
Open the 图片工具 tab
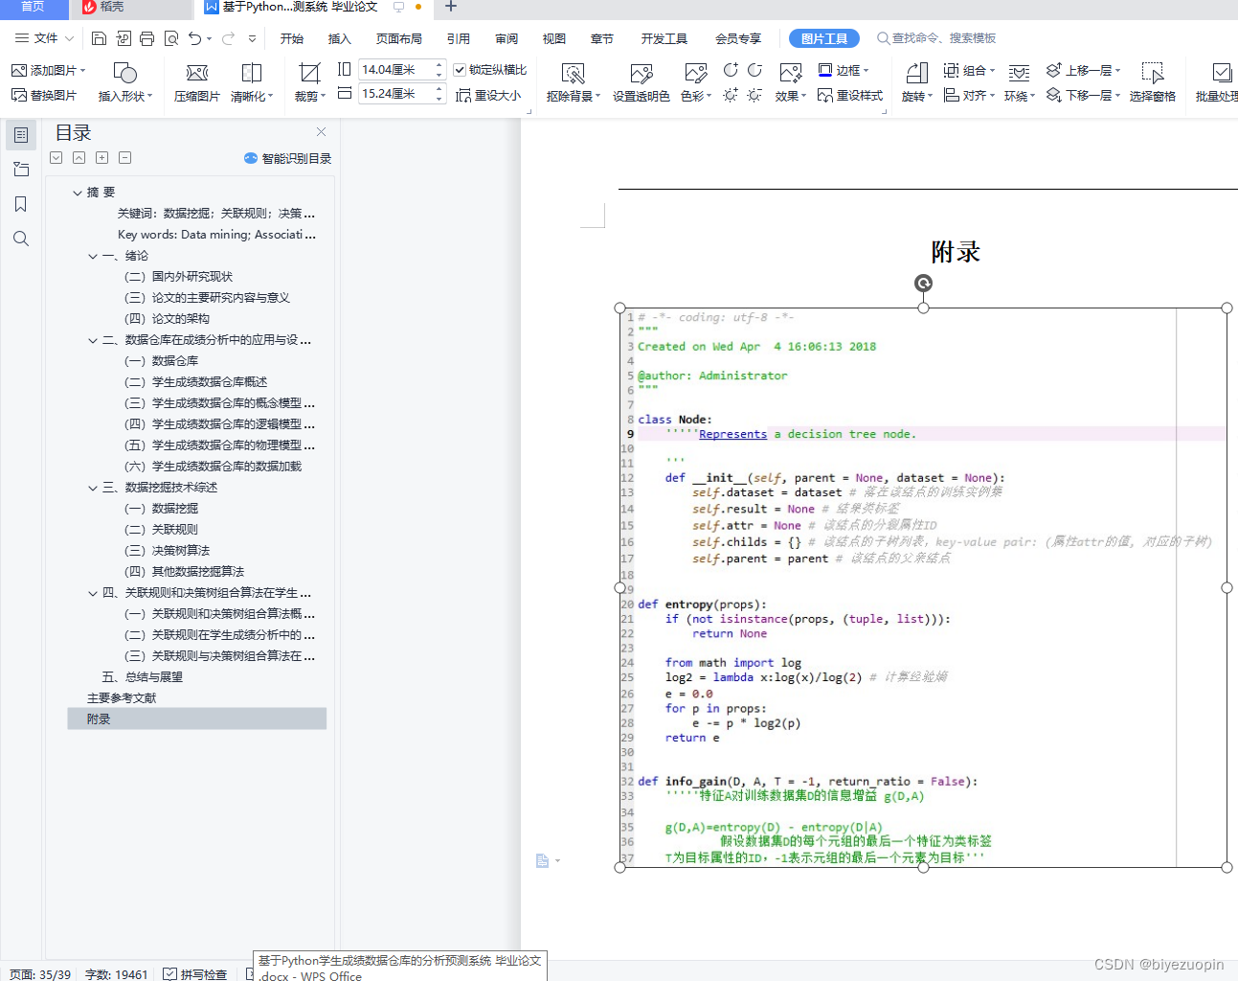coord(824,38)
